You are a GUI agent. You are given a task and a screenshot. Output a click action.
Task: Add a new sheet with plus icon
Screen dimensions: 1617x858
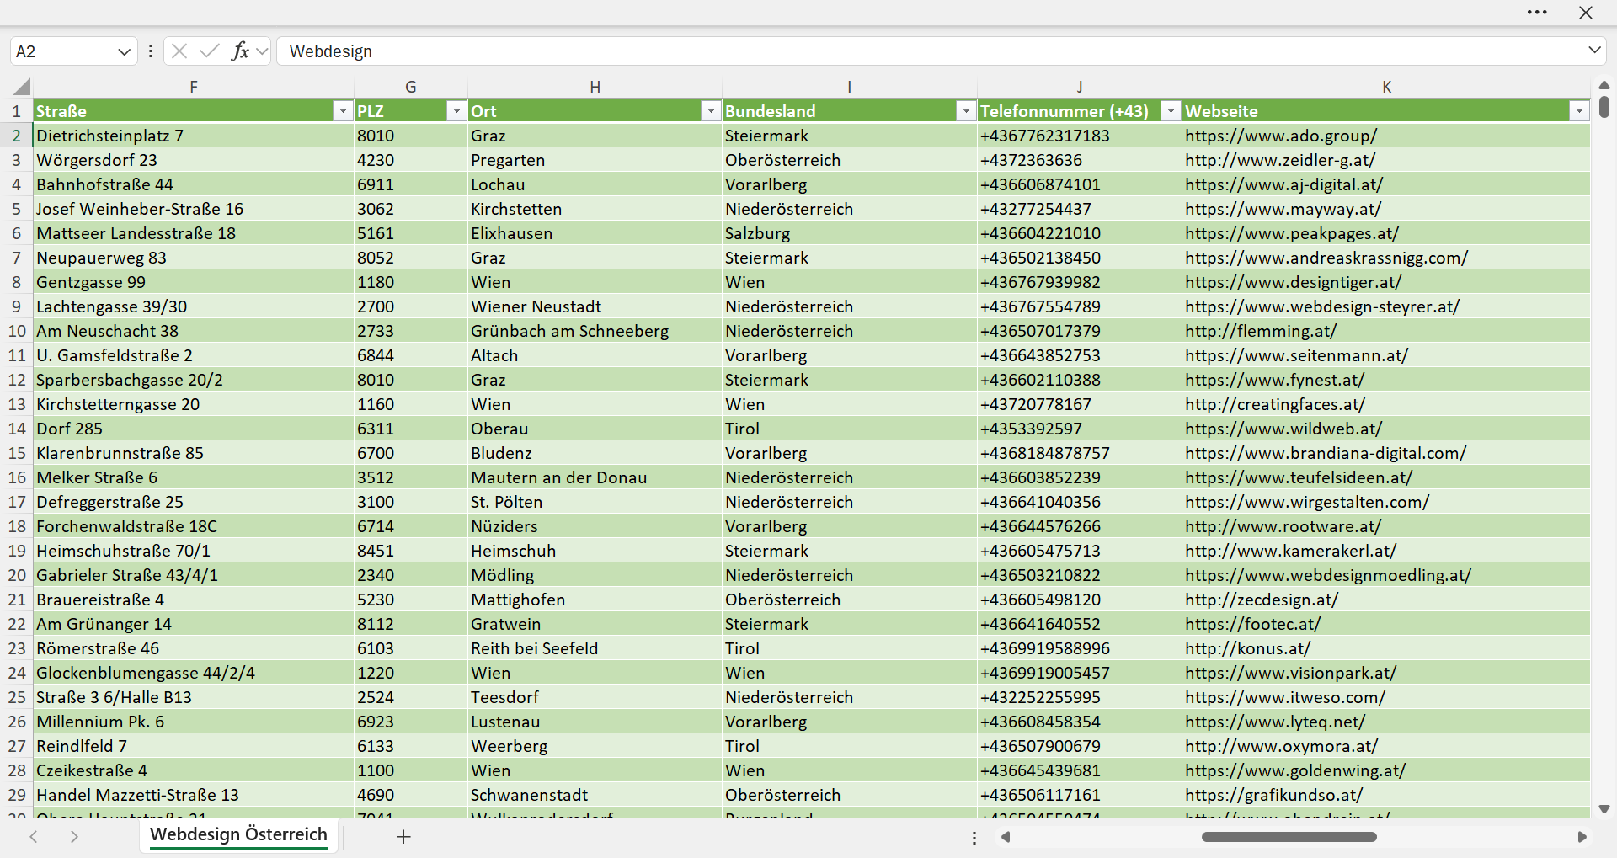coord(403,837)
